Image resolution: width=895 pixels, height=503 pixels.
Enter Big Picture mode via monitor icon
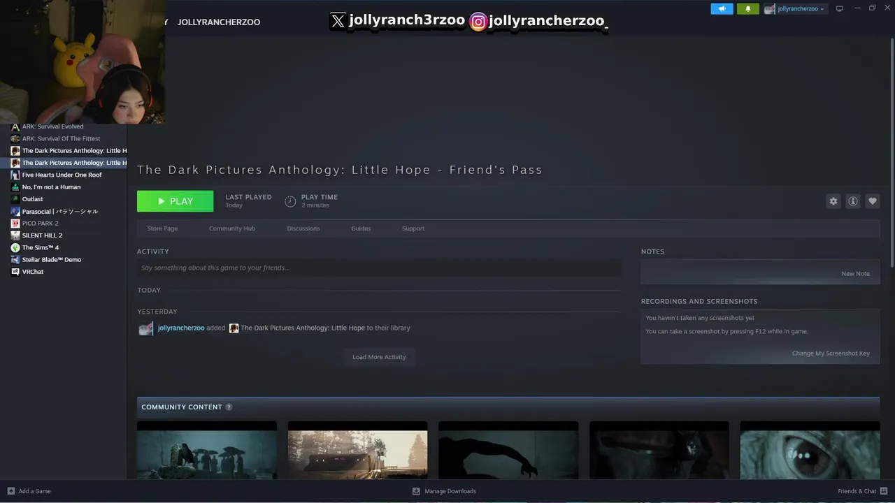coord(840,8)
